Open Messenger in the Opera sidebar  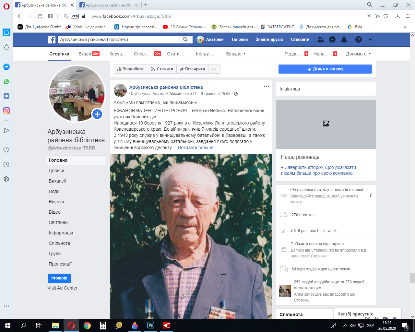[x=6, y=67]
